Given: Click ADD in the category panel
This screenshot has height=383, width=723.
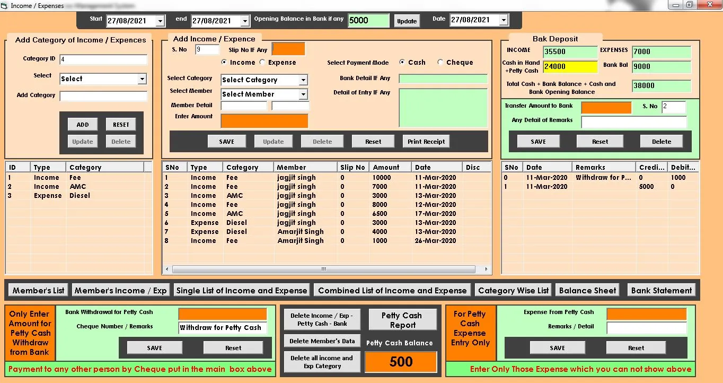Looking at the screenshot, I should pos(83,125).
